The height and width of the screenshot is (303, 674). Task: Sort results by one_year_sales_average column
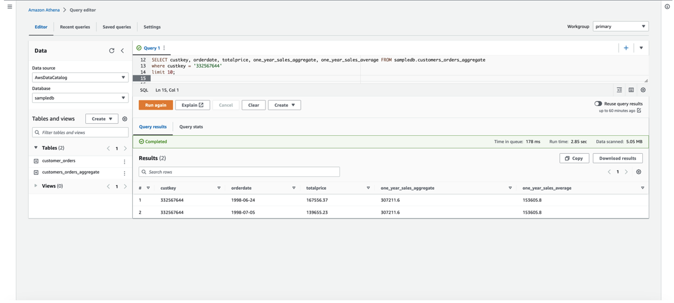coord(642,188)
